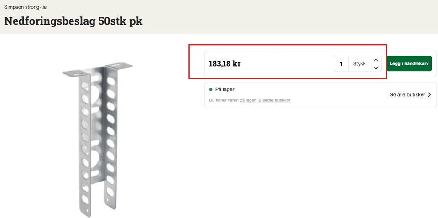Viewport: 438px width, 218px height.
Task: Follow the på lager i 2 andre butikker link
Action: 265,100
